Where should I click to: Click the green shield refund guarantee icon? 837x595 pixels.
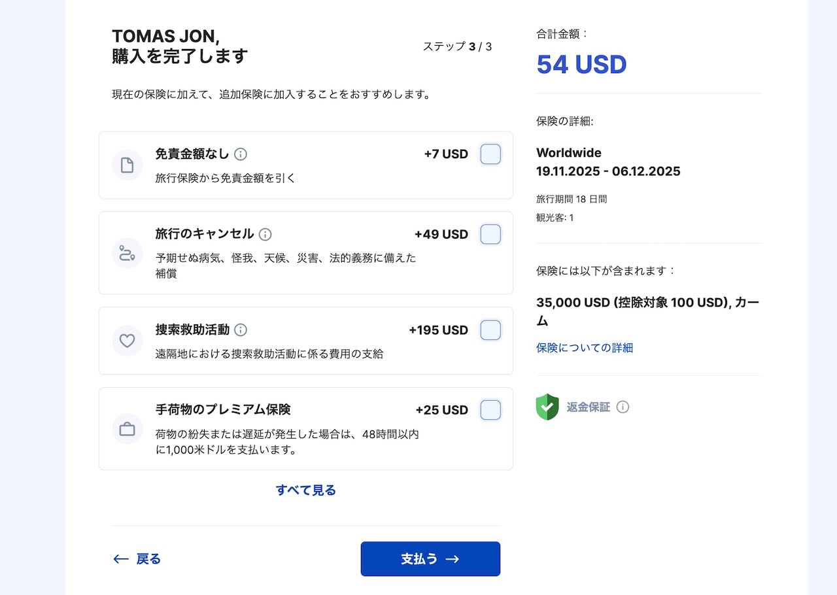(547, 407)
